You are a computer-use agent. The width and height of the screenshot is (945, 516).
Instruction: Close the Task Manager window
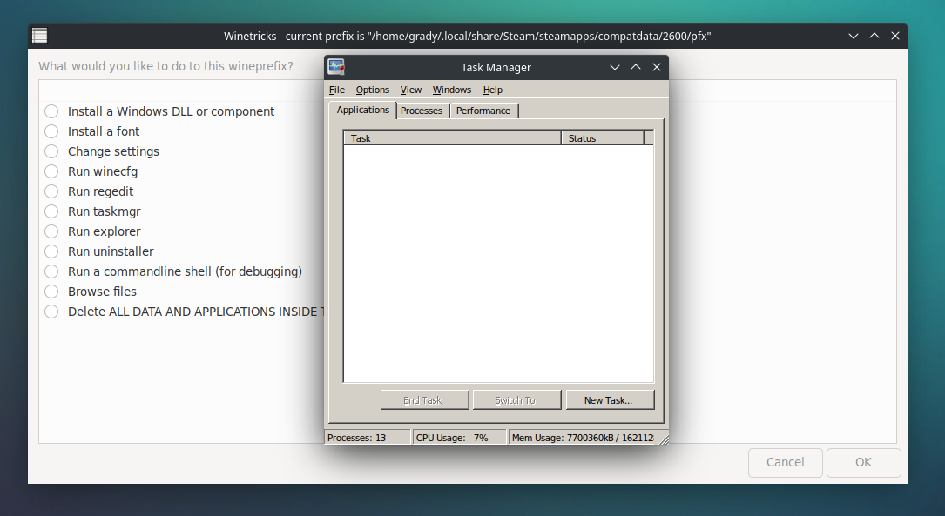point(657,67)
